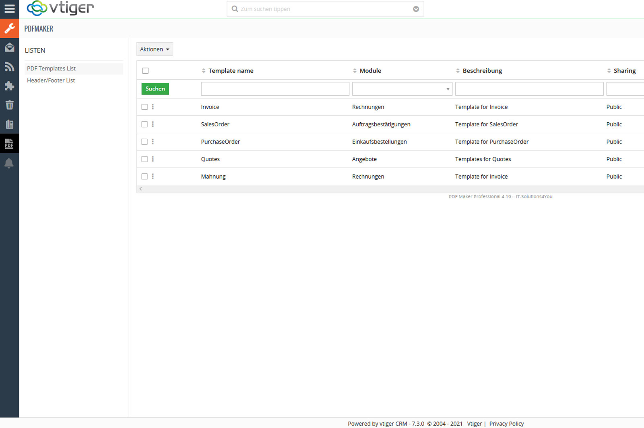Focus the Sharing filter field

(x=625, y=88)
